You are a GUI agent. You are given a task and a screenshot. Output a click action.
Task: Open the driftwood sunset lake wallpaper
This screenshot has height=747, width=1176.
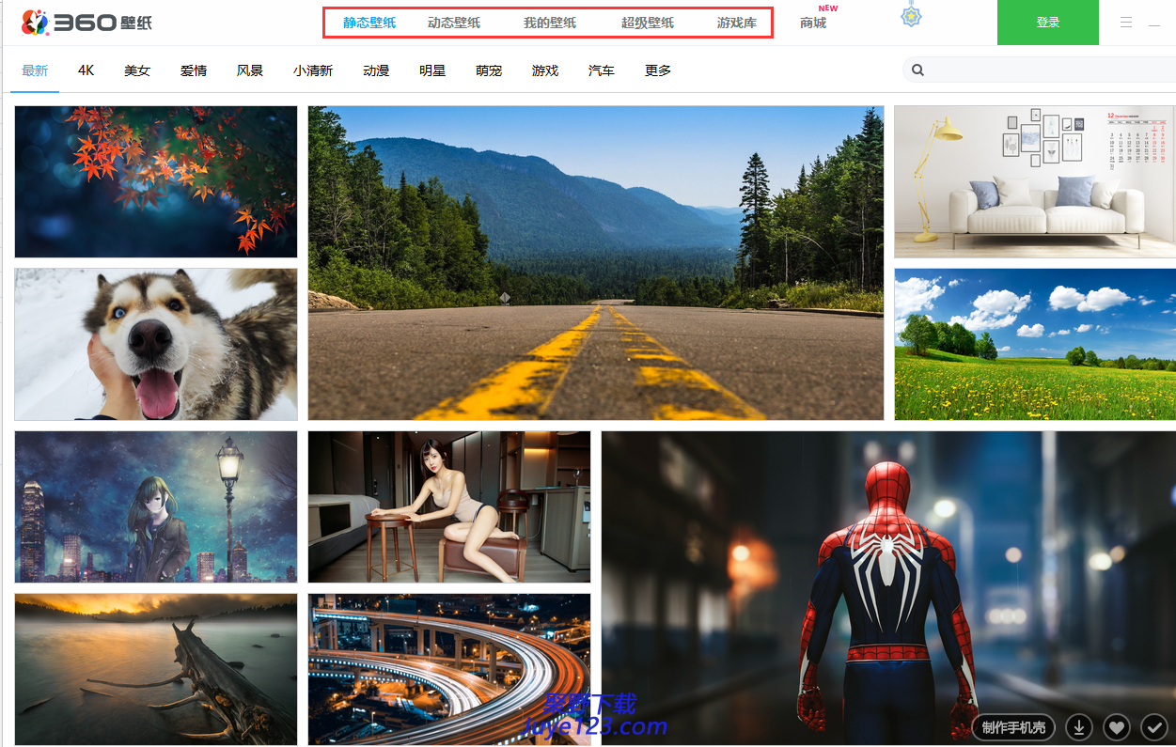click(156, 669)
